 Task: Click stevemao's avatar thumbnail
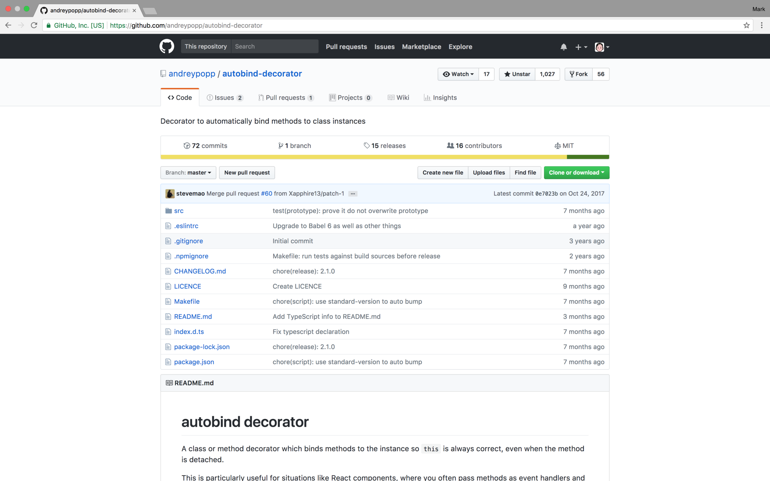(x=170, y=193)
